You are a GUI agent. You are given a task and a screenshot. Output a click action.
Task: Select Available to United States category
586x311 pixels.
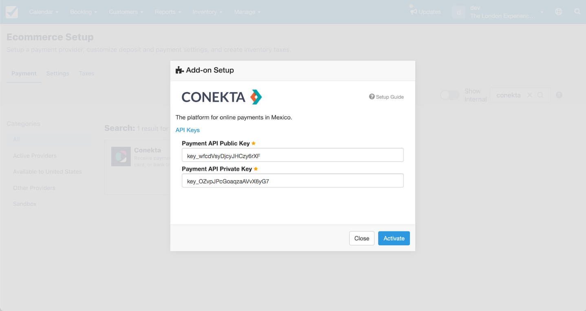pos(47,172)
